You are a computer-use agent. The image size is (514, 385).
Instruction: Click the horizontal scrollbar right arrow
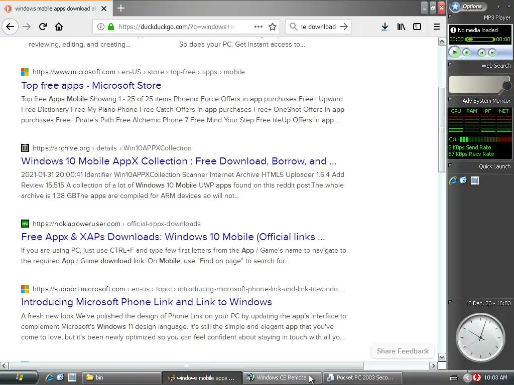tap(433, 365)
